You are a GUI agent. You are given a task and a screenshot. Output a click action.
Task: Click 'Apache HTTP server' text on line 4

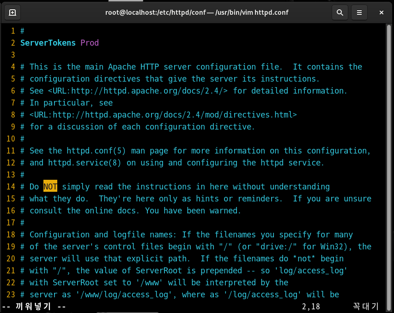tap(150, 67)
